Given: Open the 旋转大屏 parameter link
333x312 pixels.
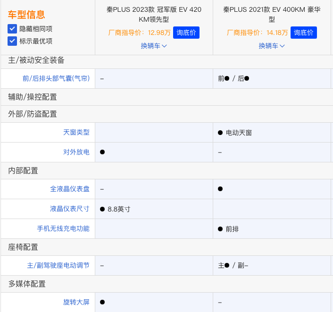Looking at the screenshot, I should pyautogui.click(x=76, y=302).
